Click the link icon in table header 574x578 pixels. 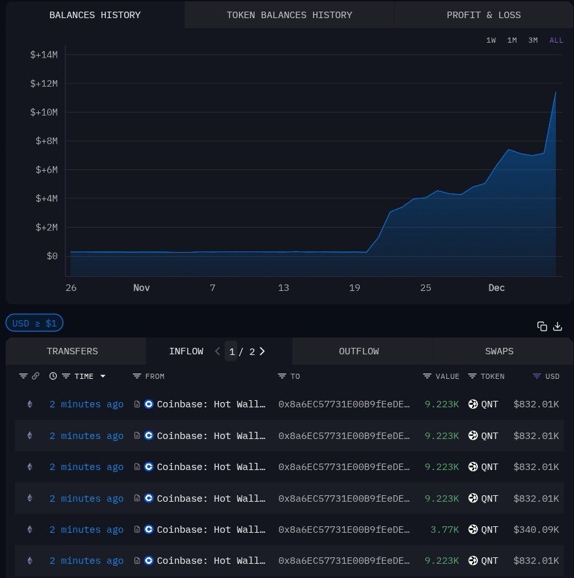click(36, 376)
